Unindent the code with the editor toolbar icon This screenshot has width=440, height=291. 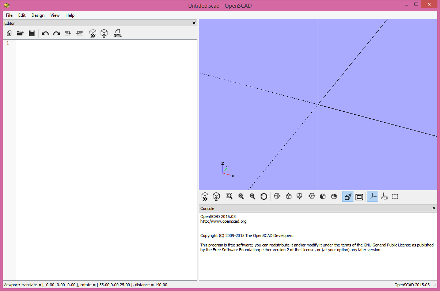(x=68, y=33)
